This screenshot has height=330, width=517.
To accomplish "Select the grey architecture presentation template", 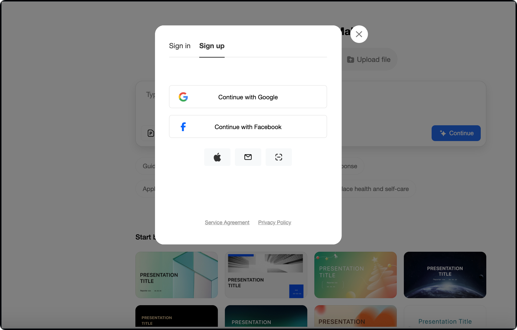I will (x=266, y=275).
